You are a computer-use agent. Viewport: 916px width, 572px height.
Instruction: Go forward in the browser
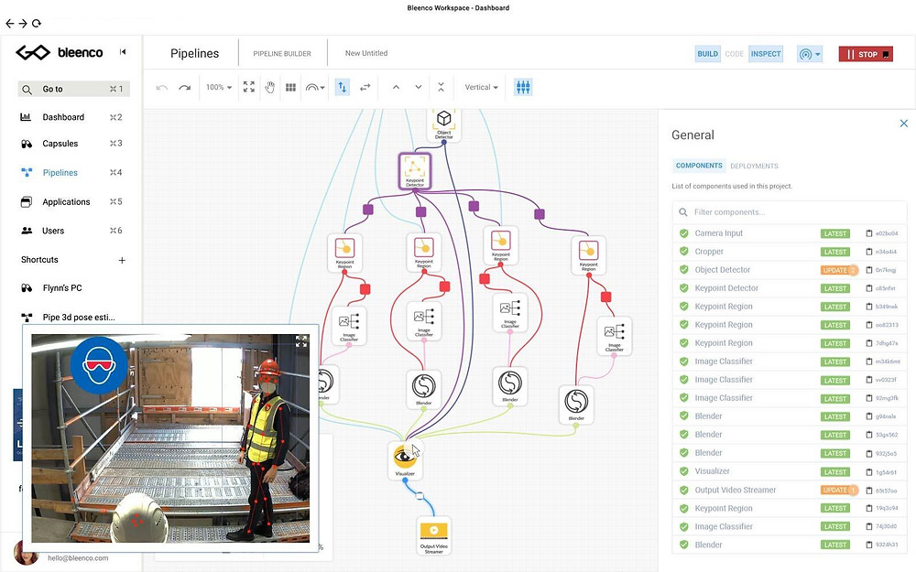tap(23, 24)
